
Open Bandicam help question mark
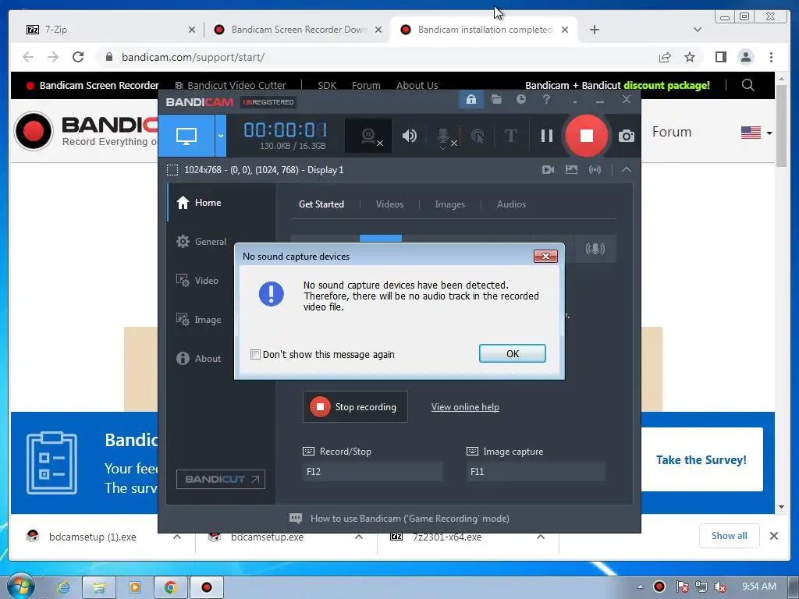546,99
